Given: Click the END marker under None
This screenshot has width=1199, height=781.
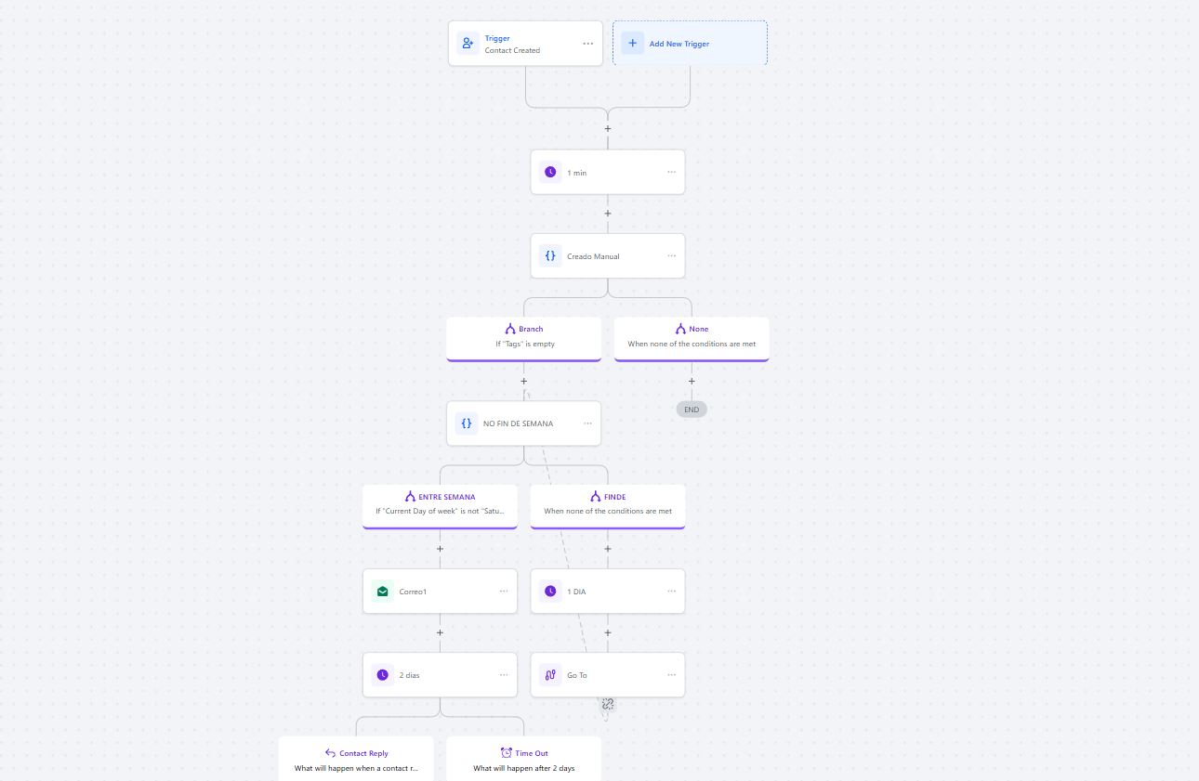Looking at the screenshot, I should (692, 410).
